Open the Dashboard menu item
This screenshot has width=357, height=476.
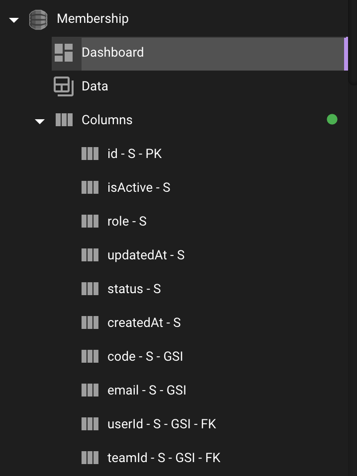(x=199, y=54)
